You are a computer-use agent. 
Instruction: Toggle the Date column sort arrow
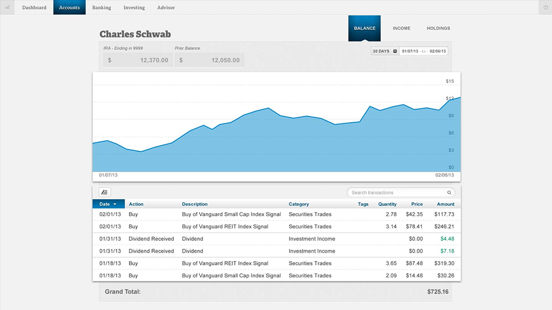coord(115,204)
